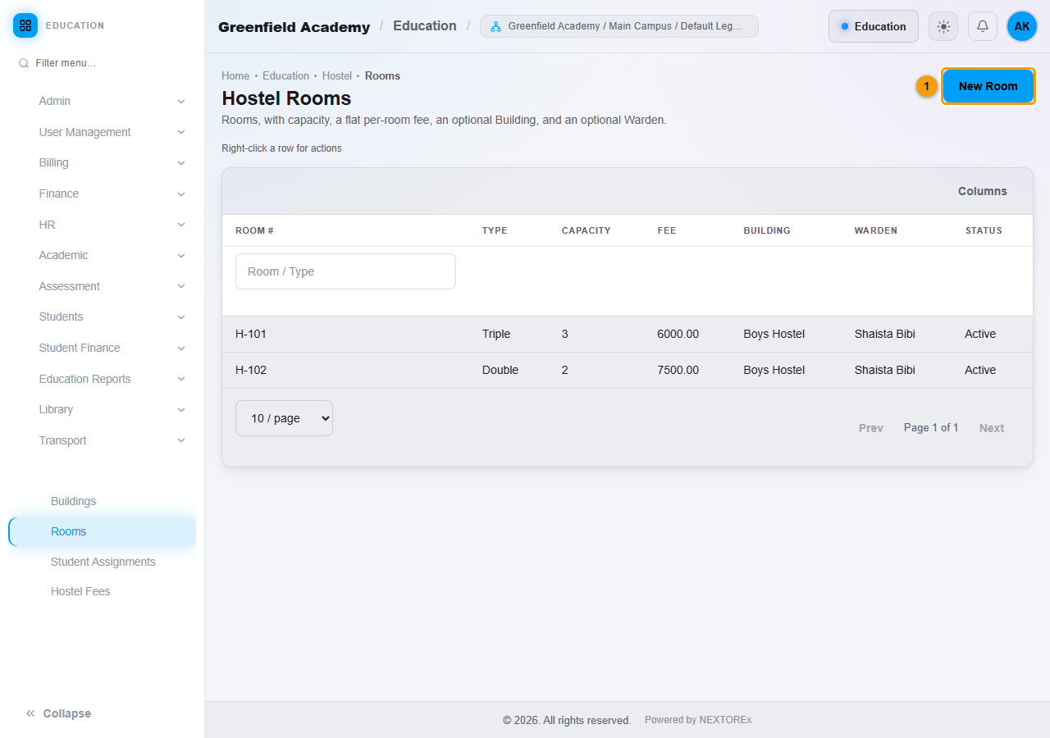1050x738 pixels.
Task: Open the Columns chooser
Action: (982, 191)
